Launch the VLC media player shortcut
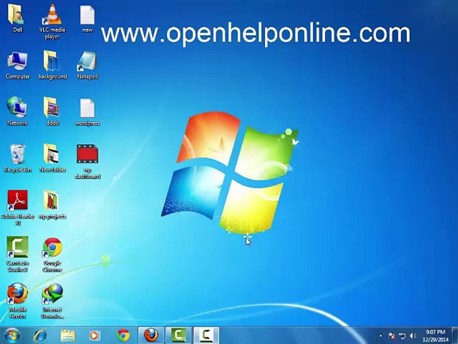Screen dimensions: 458x344 click(x=52, y=21)
